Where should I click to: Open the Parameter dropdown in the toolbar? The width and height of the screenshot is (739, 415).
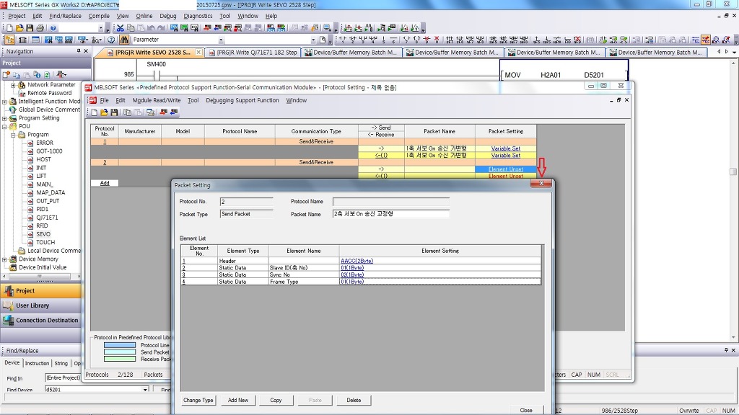coord(221,40)
